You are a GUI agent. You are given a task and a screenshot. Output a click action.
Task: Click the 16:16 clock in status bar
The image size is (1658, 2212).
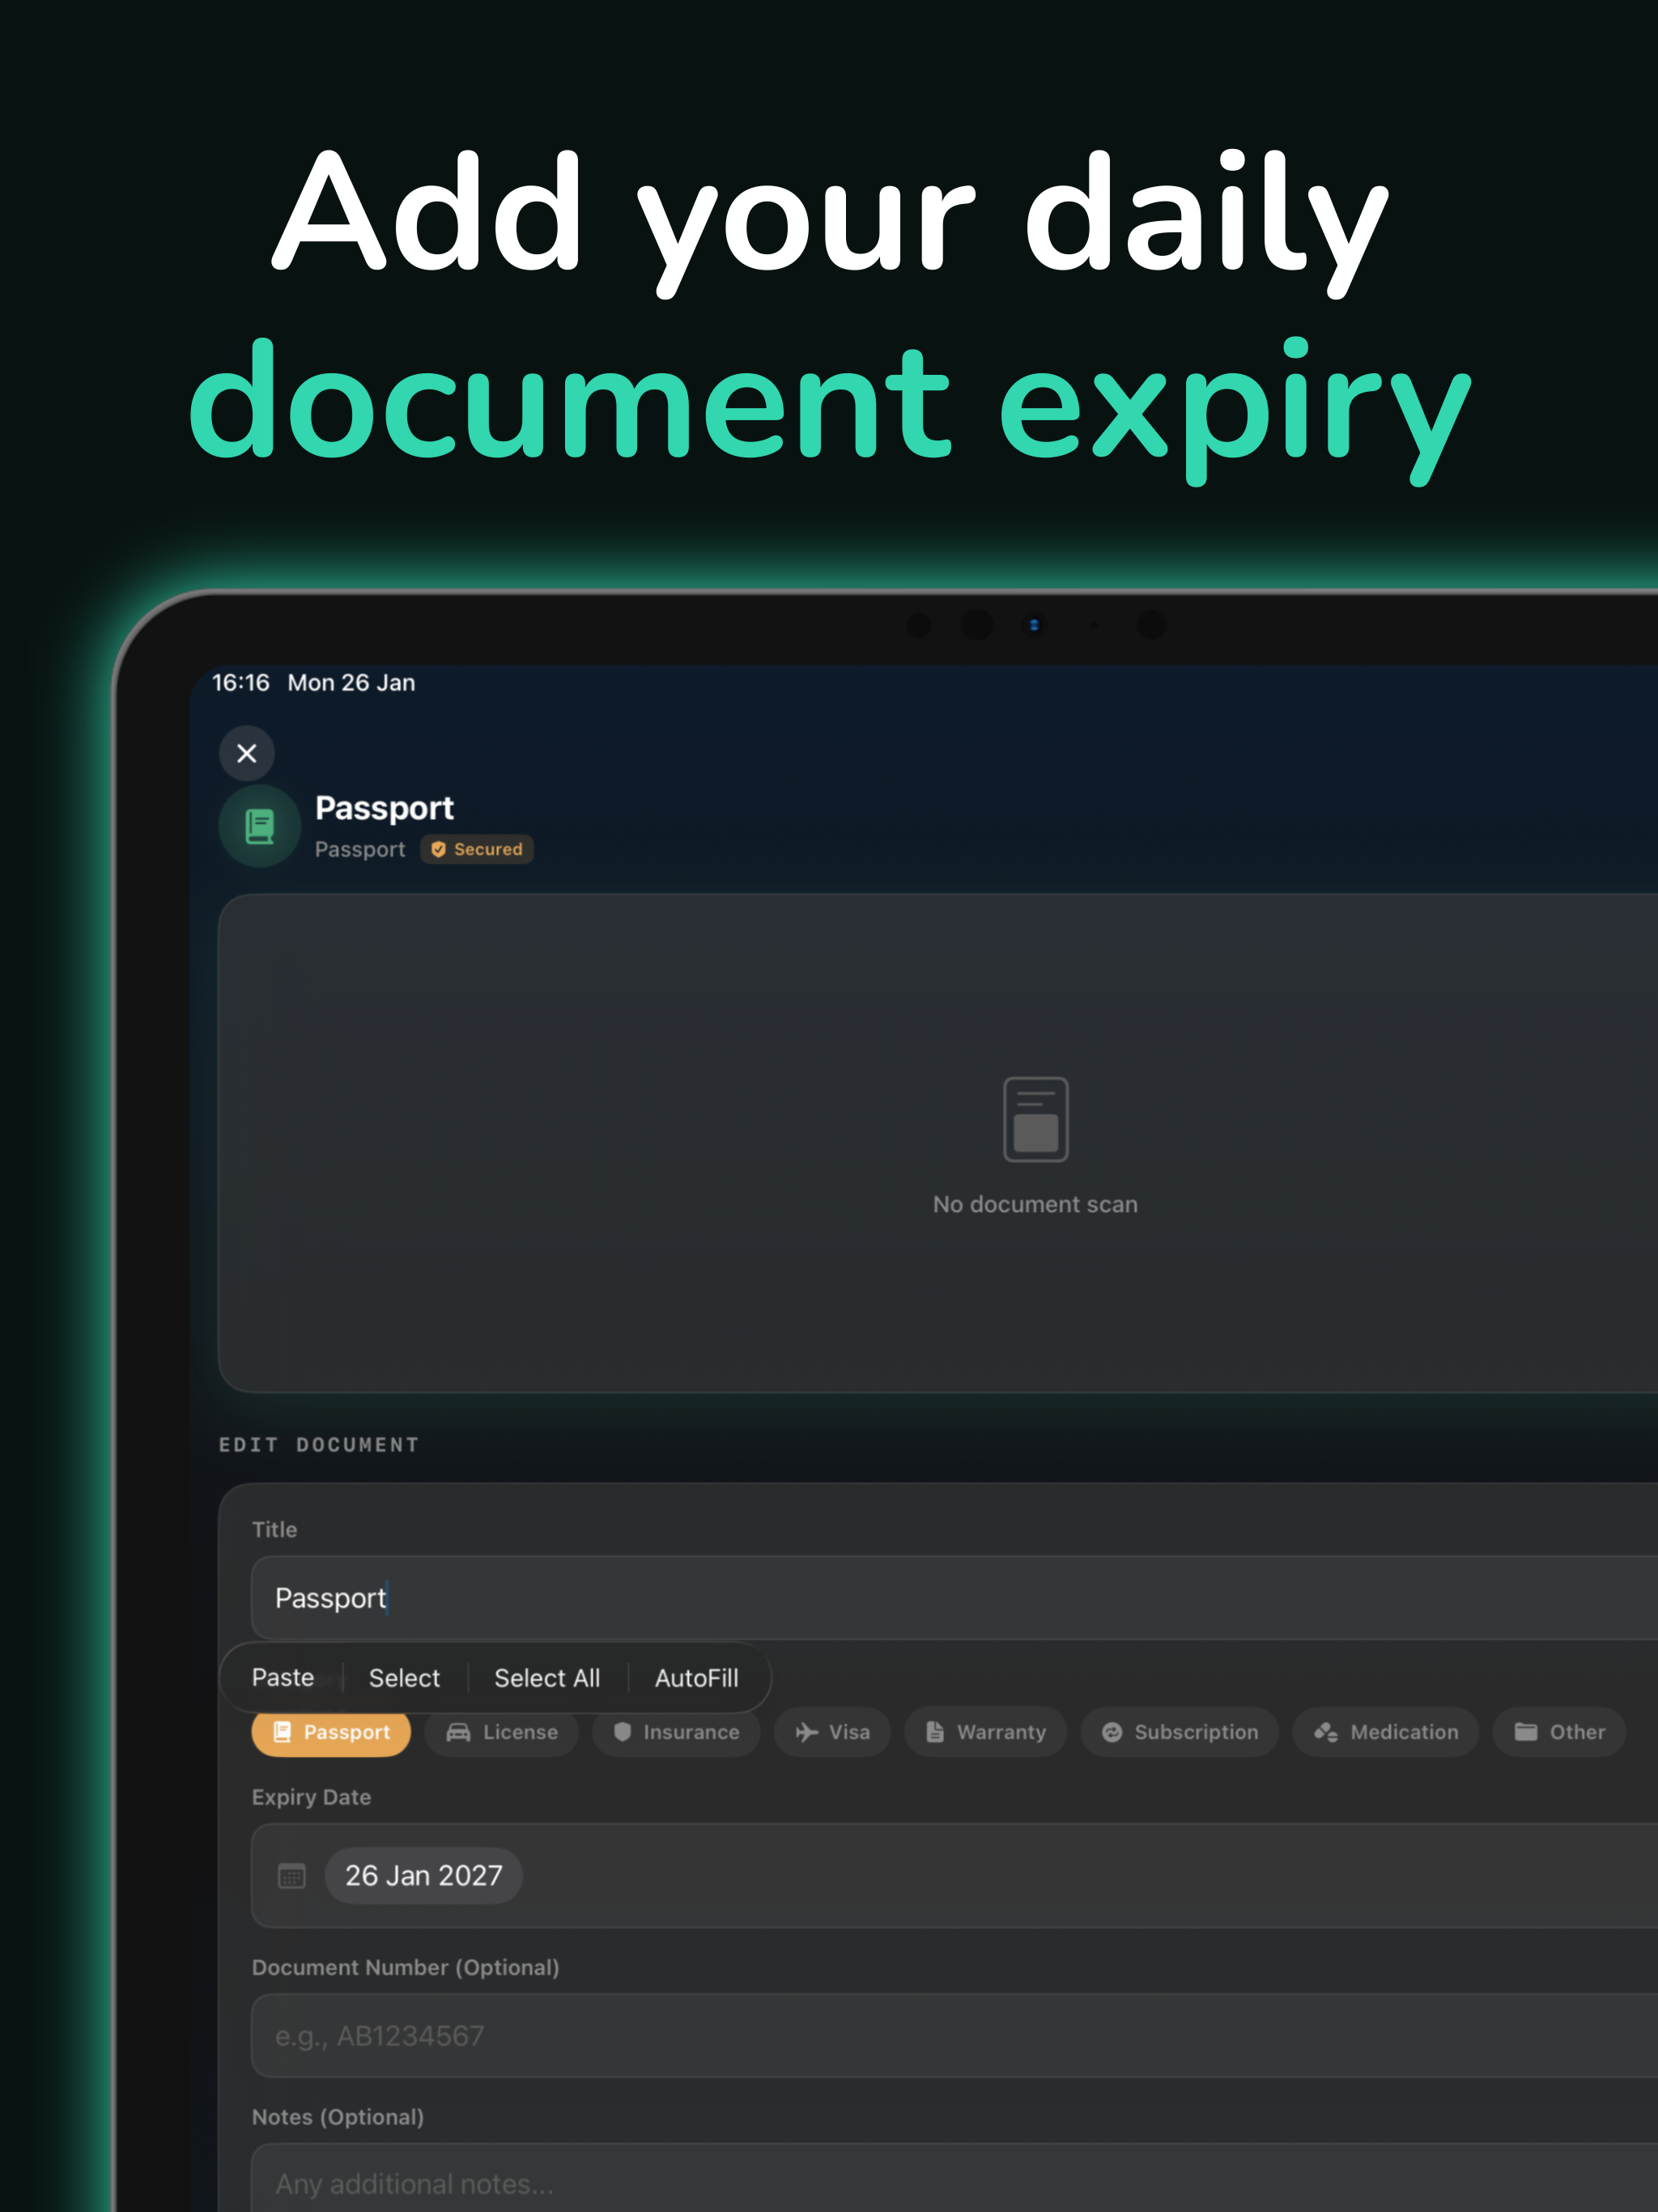pos(241,682)
